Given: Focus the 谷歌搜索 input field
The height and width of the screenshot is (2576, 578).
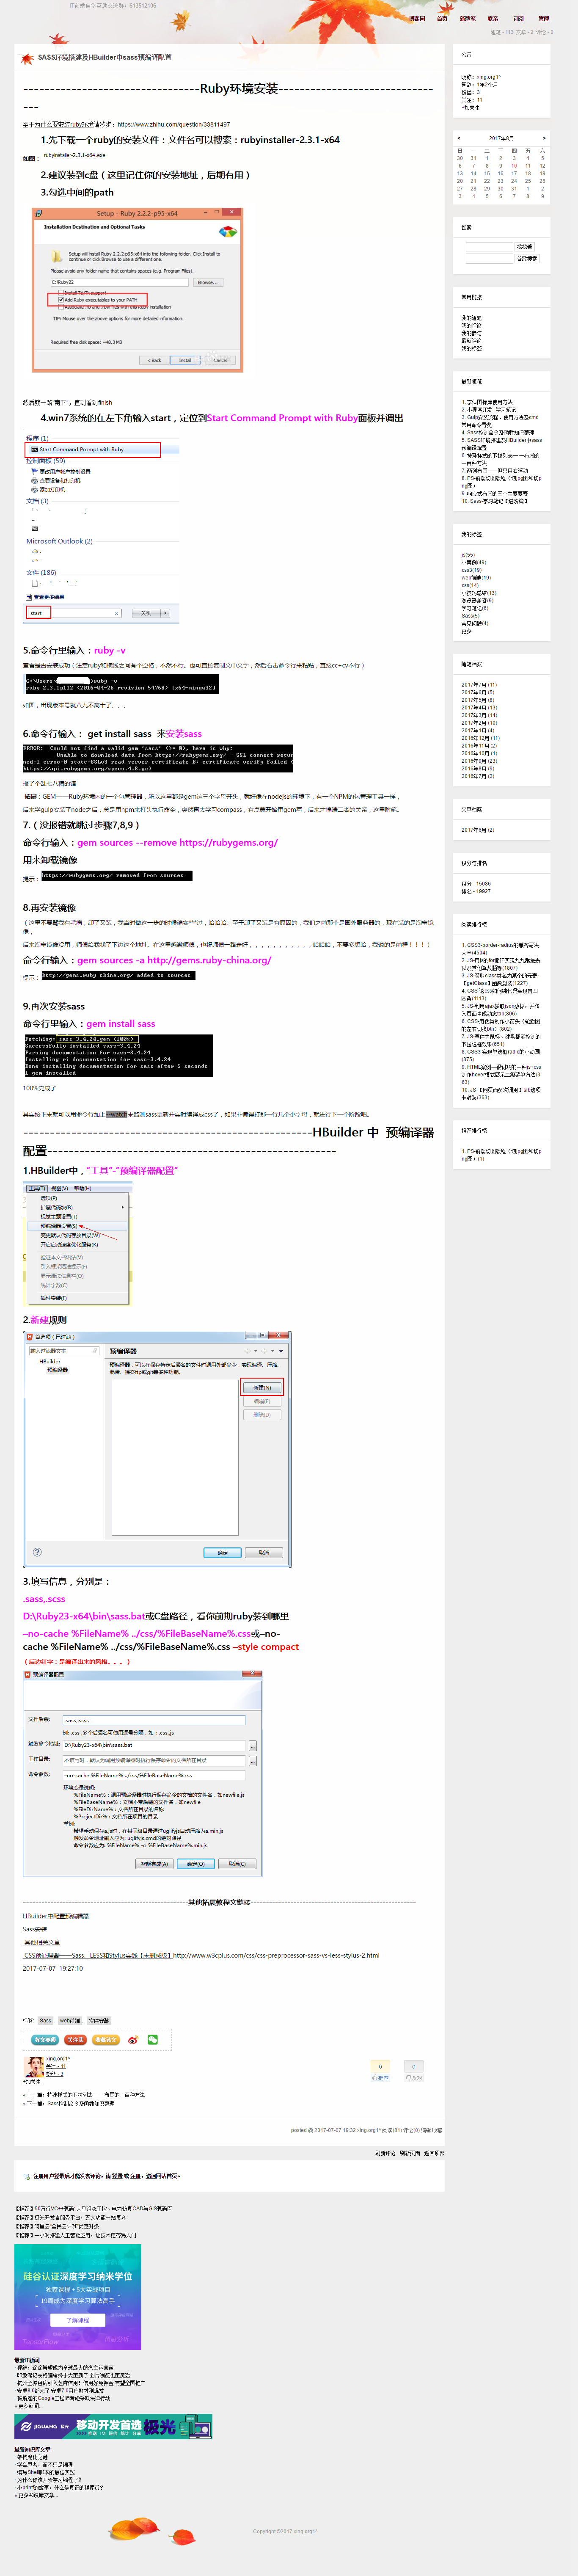Looking at the screenshot, I should tap(489, 258).
